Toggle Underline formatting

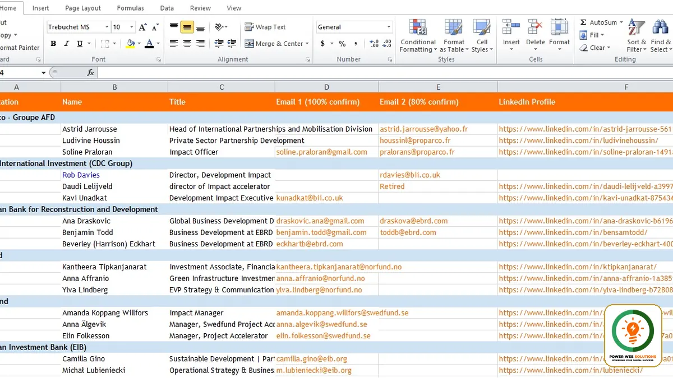[x=80, y=44]
